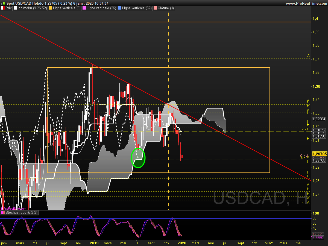Click the 1,32584 price label on axis
The image size is (328, 246).
(319, 119)
